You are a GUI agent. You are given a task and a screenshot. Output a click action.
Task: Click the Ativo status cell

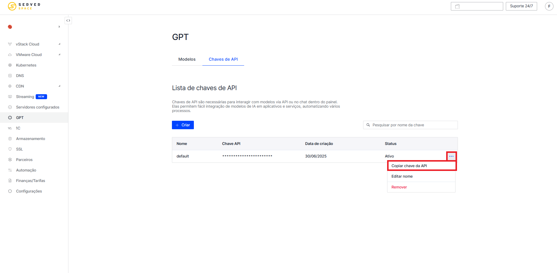389,156
